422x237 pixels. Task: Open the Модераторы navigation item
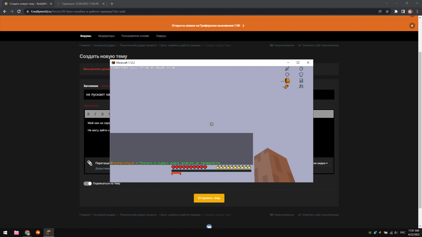pos(106,36)
